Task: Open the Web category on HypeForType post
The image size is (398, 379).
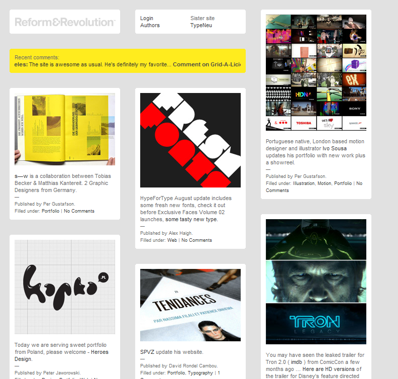Action: (x=172, y=240)
